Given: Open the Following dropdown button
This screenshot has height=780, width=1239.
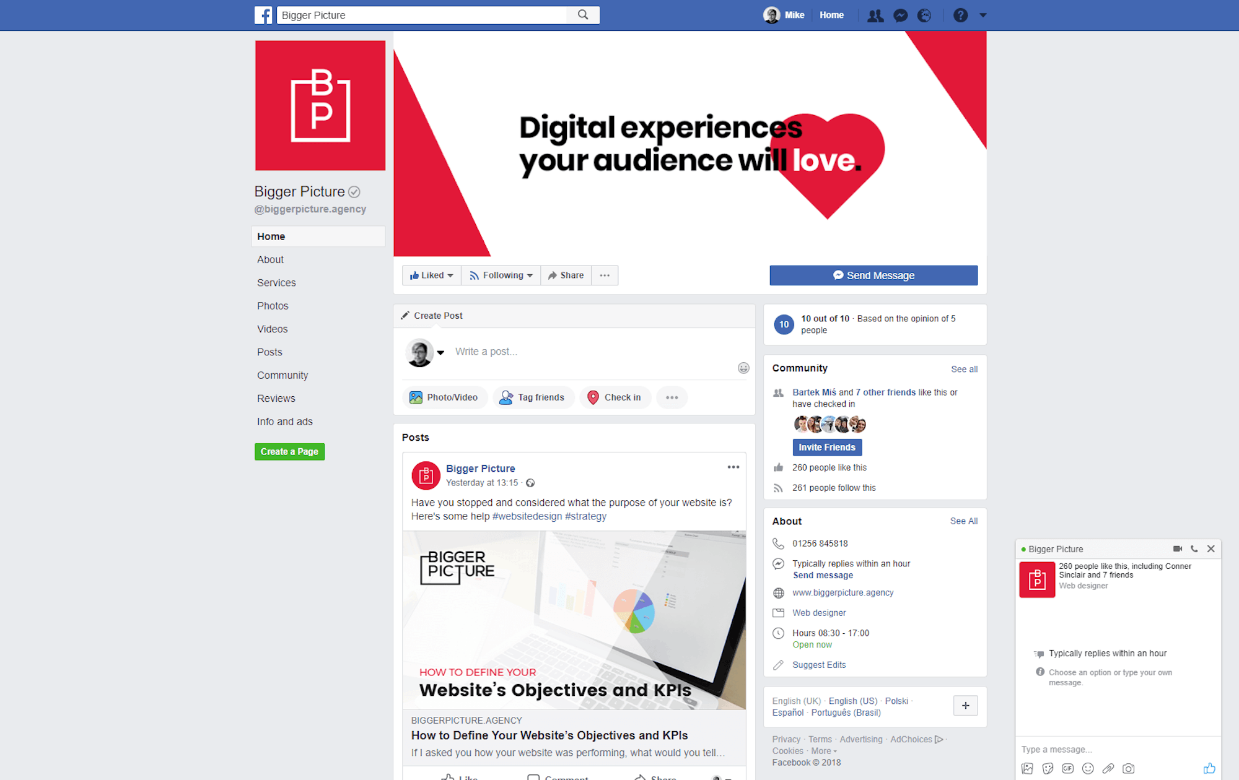Looking at the screenshot, I should [x=501, y=275].
